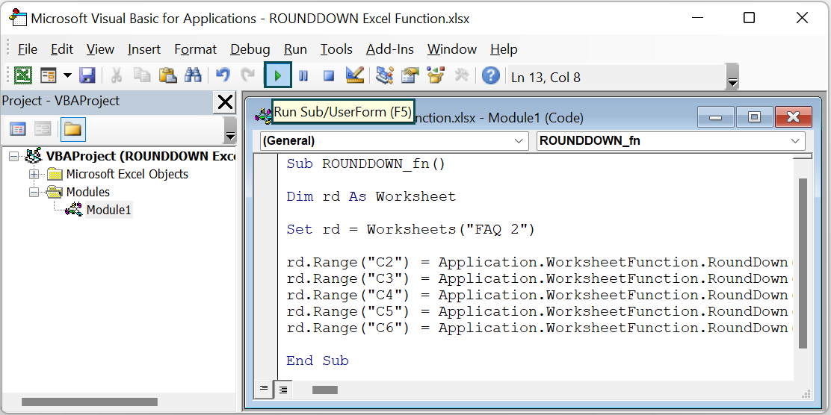Click the Project pane horizontal scrollbar thumb
The width and height of the screenshot is (831, 415).
pos(88,403)
